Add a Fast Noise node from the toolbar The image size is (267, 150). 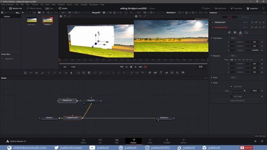[x=31, y=73]
